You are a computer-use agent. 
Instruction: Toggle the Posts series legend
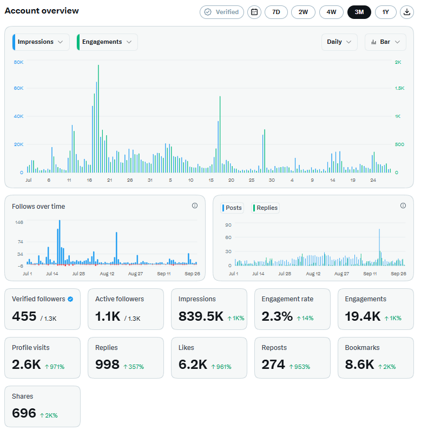pyautogui.click(x=232, y=208)
